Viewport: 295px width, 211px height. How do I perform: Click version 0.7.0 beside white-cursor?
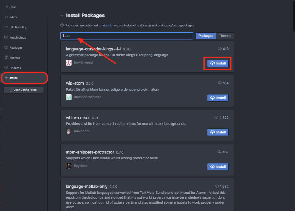pyautogui.click(x=96, y=118)
